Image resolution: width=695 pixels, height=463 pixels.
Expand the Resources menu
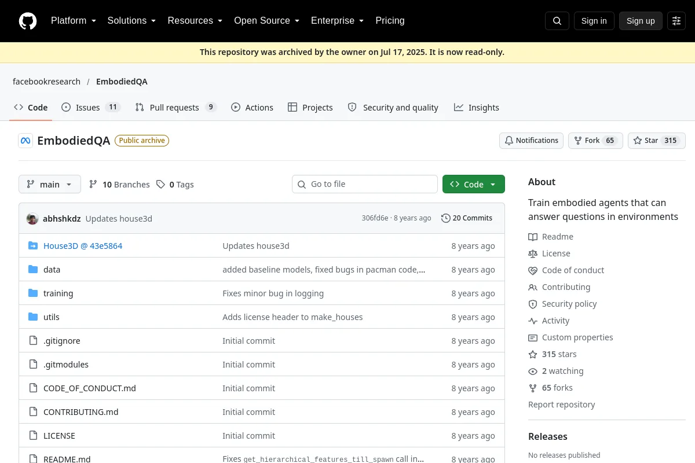195,21
